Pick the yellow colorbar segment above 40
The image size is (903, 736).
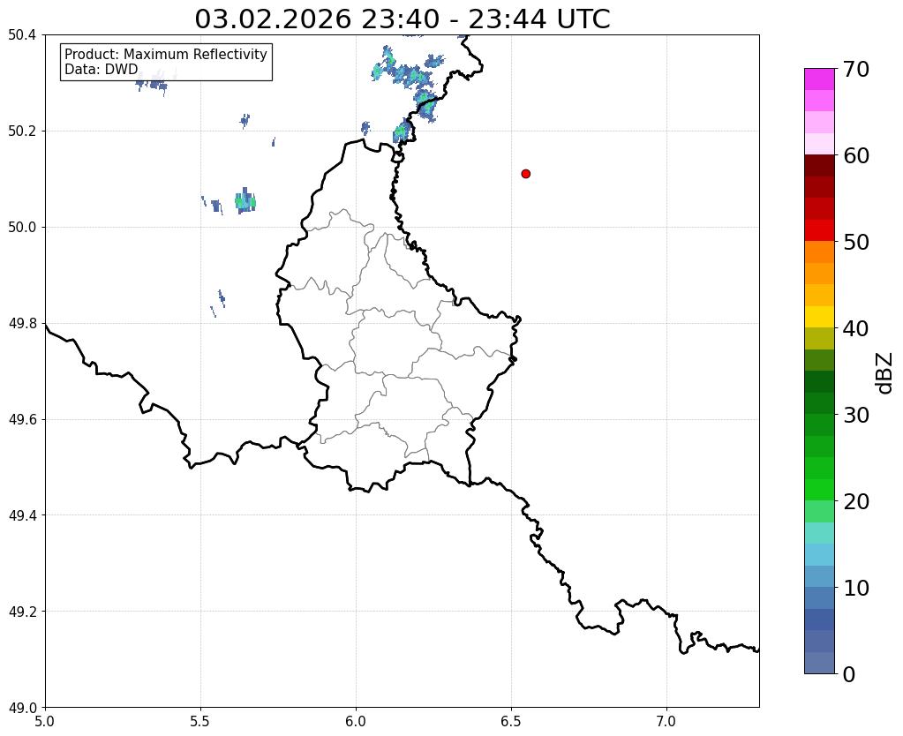819,317
